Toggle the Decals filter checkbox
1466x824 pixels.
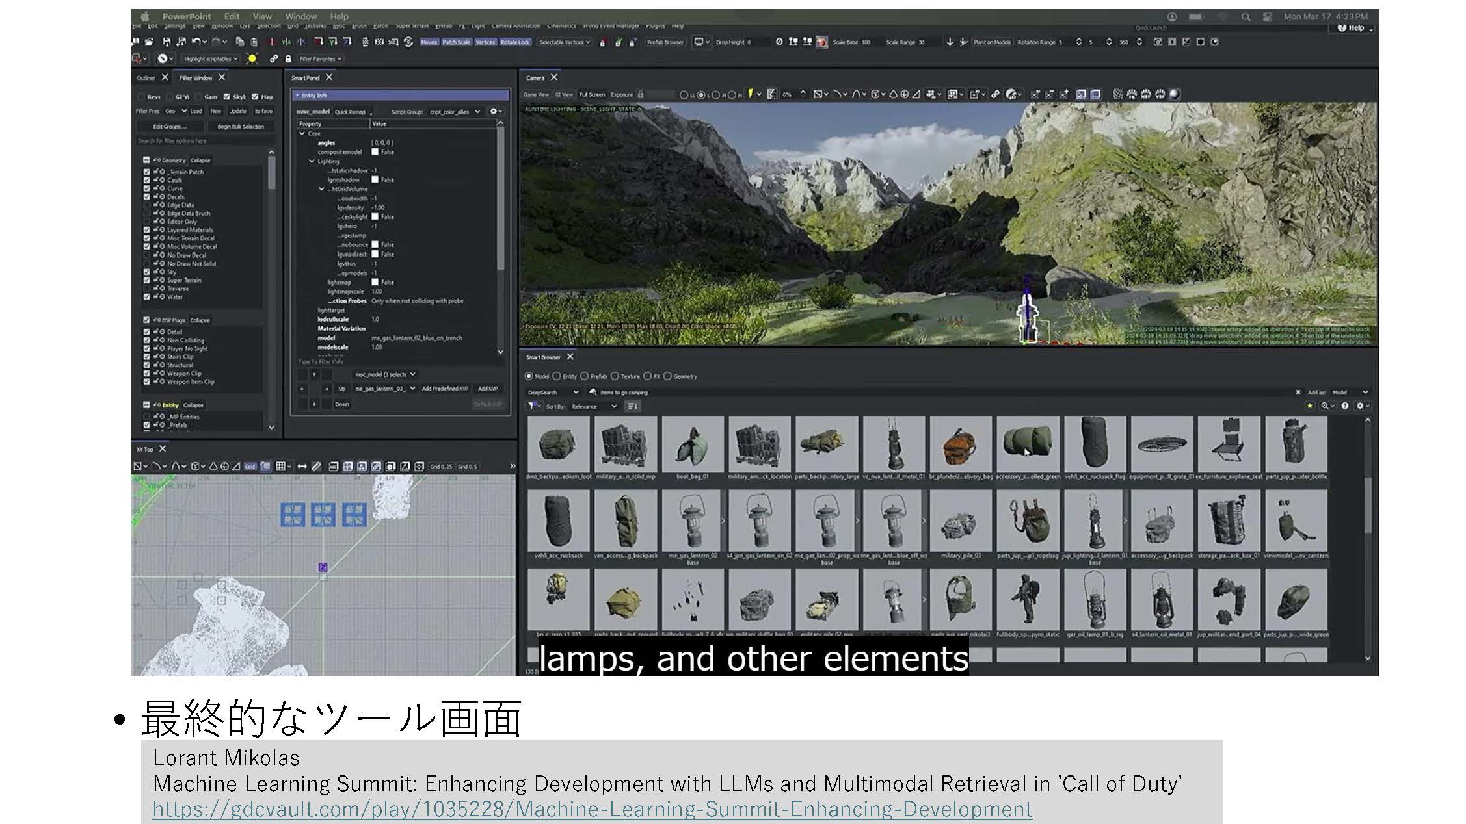coord(147,196)
